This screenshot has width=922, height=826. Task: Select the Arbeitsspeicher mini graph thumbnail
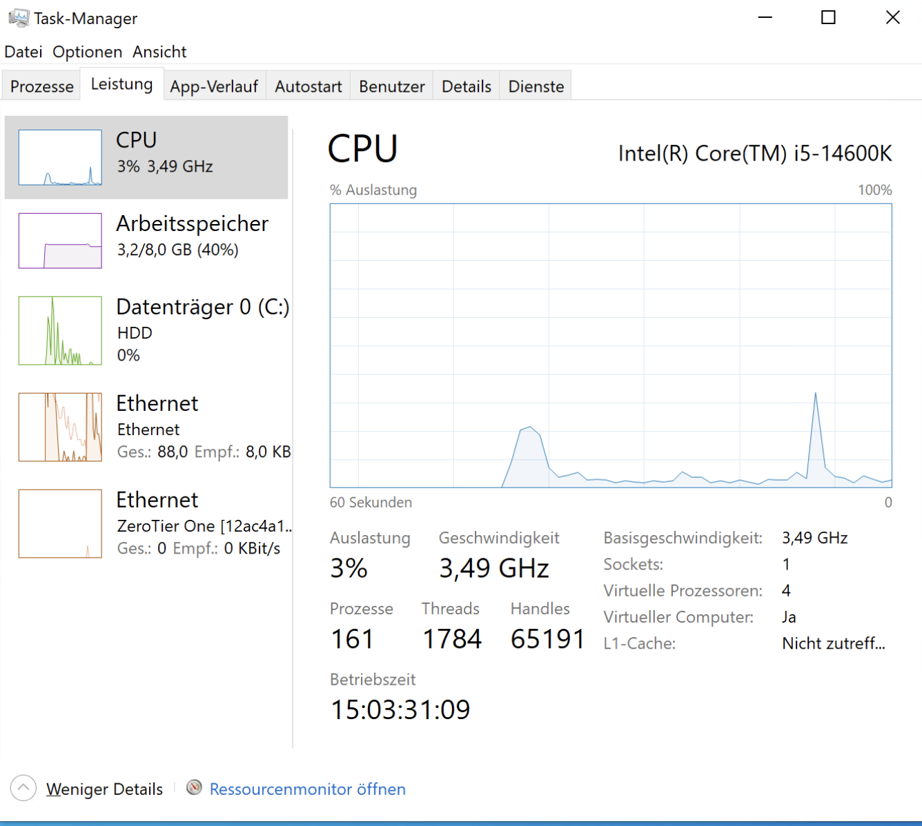coord(60,241)
